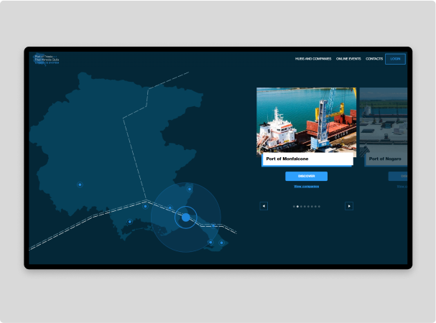Viewport: 436px width, 323px height.
Task: Click the Port of Monfalcone ship photo
Action: coord(306,118)
